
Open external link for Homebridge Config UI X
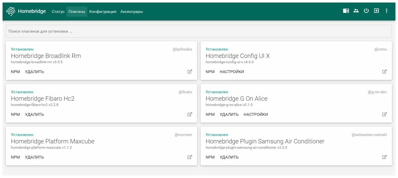[x=385, y=72]
